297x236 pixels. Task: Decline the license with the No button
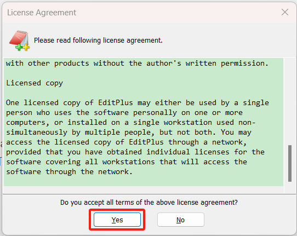[x=180, y=220]
